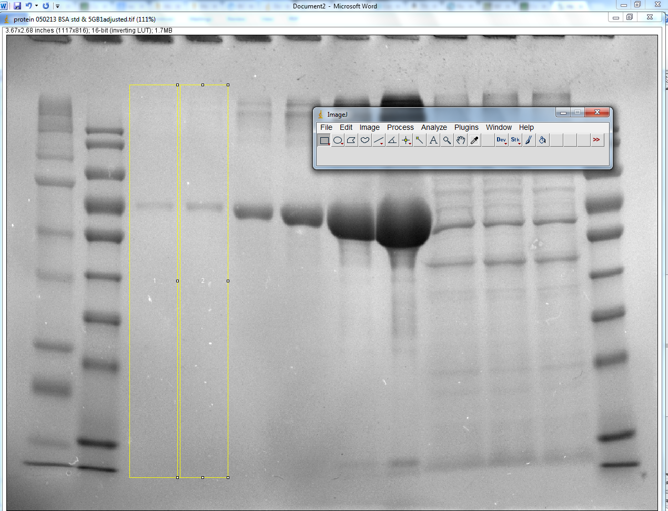Viewport: 668px width, 511px height.
Task: Select the Rectangle selection tool
Action: (x=325, y=140)
